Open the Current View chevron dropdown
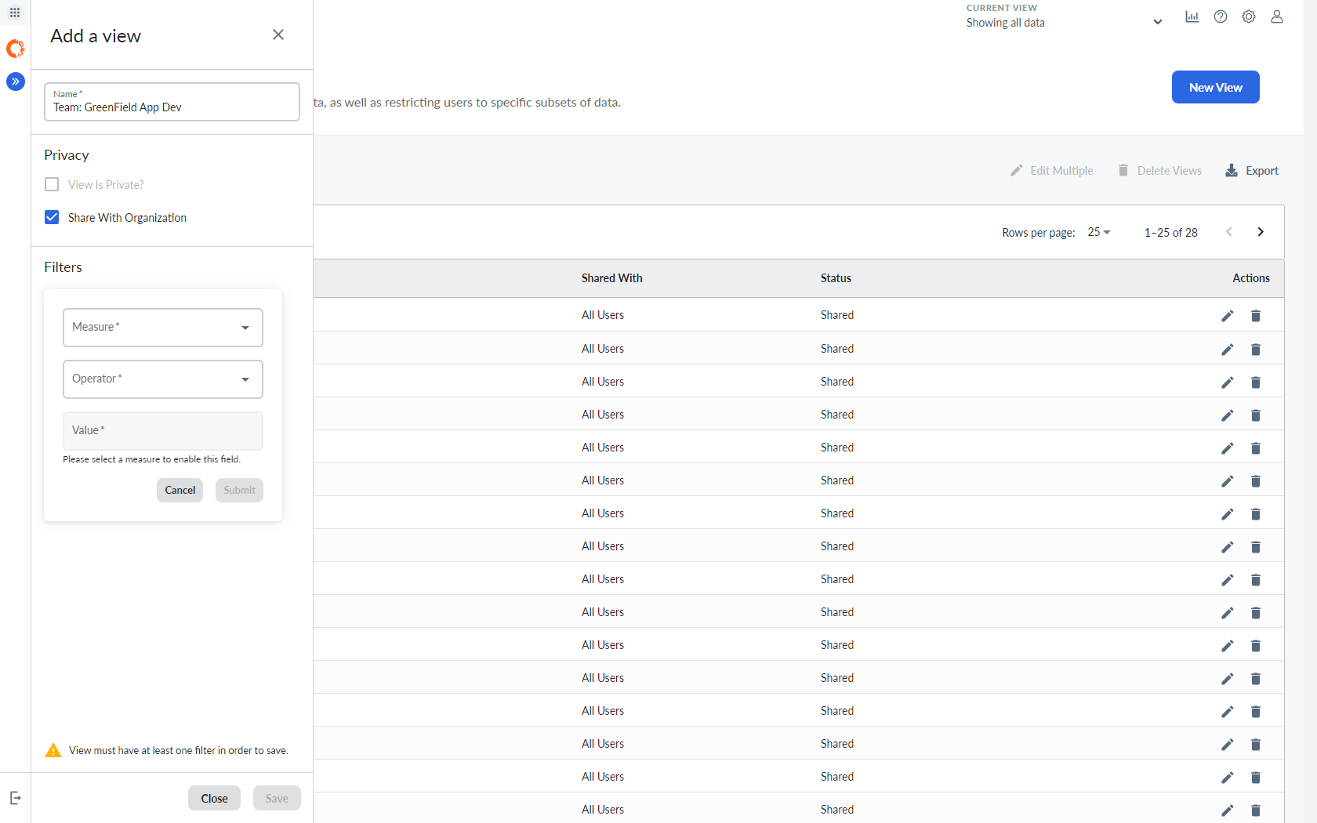The width and height of the screenshot is (1317, 823). click(1158, 21)
